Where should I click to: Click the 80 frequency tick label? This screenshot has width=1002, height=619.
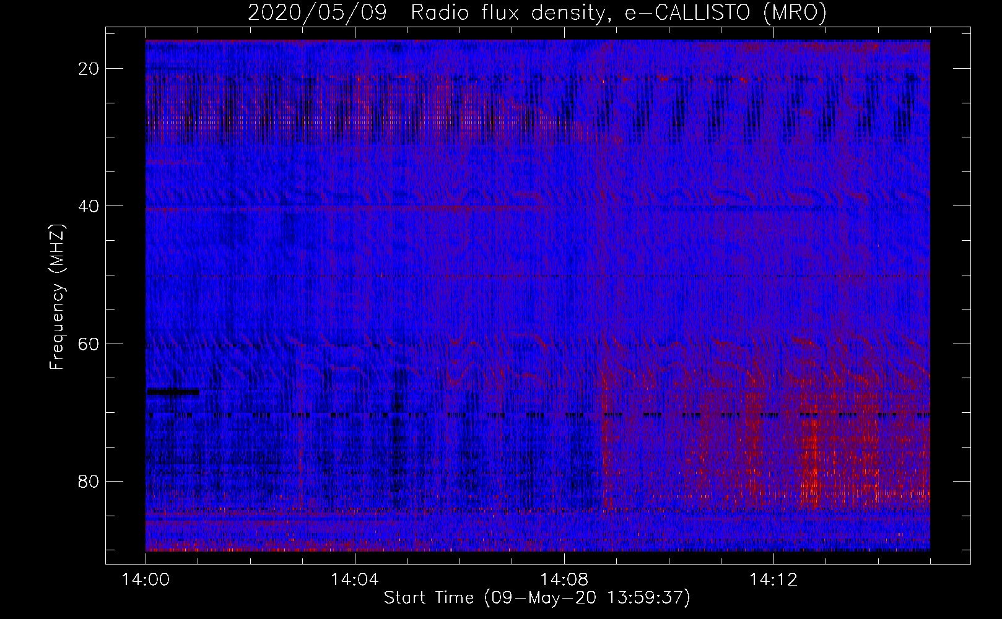(89, 481)
